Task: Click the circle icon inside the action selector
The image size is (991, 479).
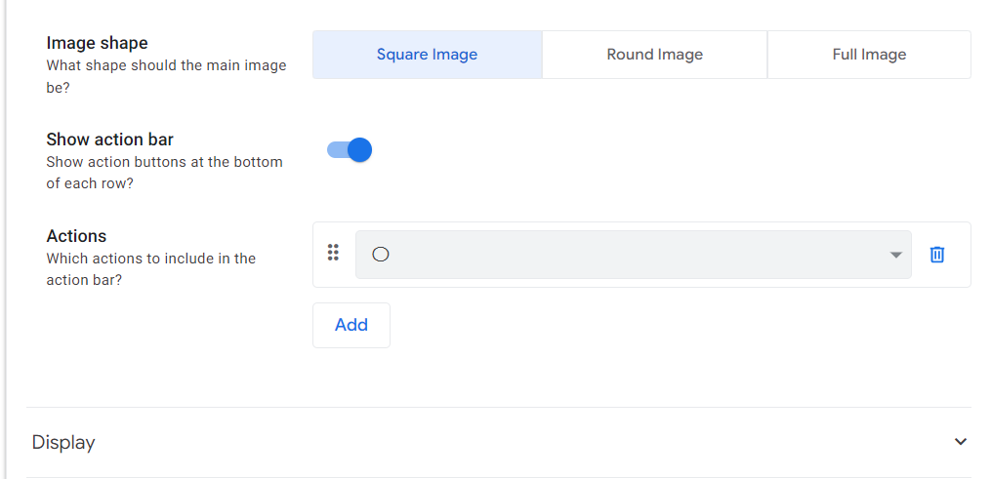Action: click(381, 255)
